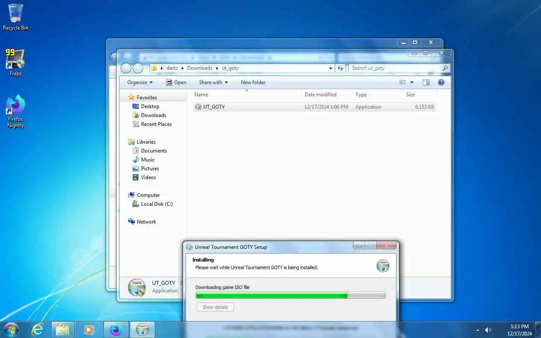The image size is (541, 338).
Task: Open the view options dropdown arrow
Action: tap(412, 82)
